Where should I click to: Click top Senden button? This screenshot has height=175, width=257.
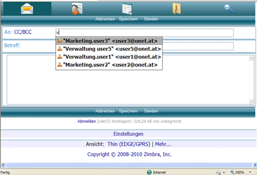151,19
